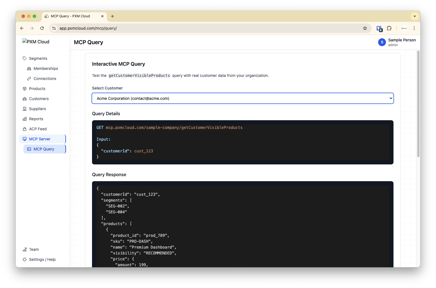Click the Products box icon
Image resolution: width=436 pixels, height=288 pixels.
[25, 89]
